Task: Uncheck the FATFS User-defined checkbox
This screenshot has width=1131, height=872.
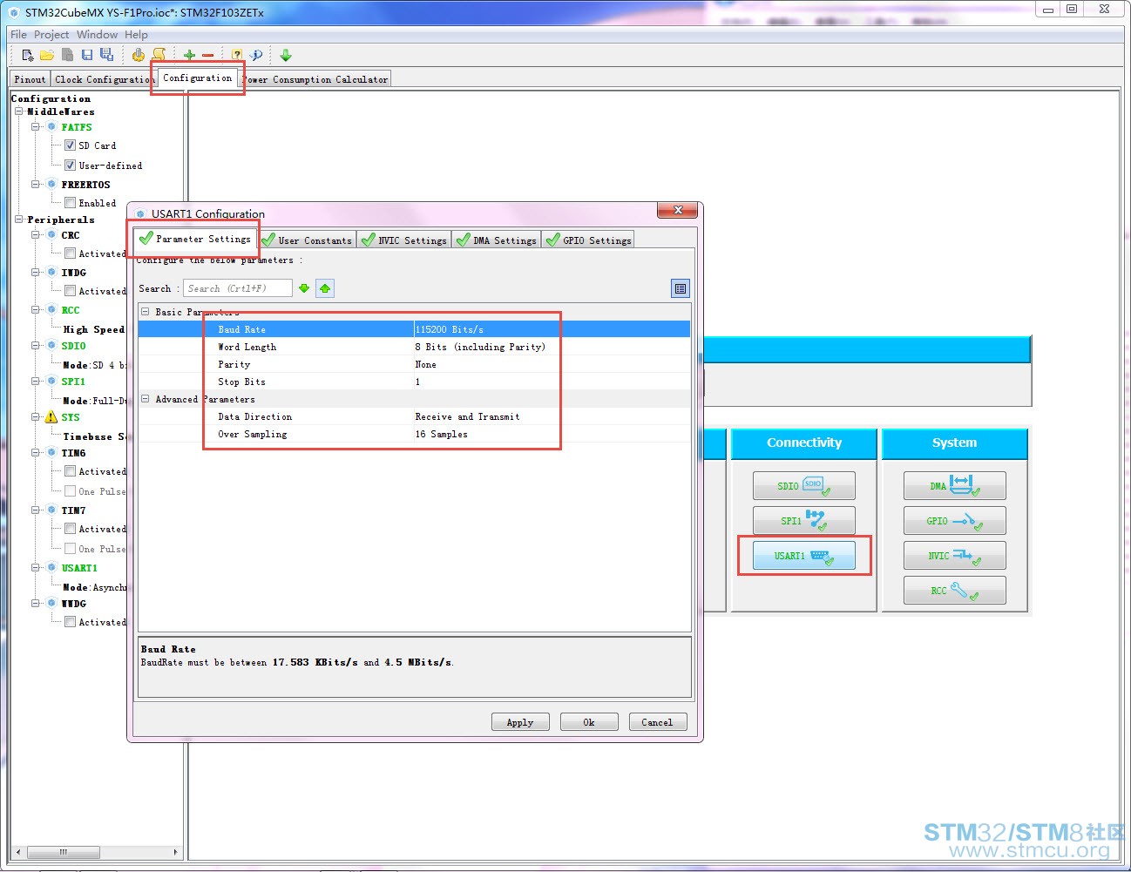Action: pyautogui.click(x=70, y=166)
